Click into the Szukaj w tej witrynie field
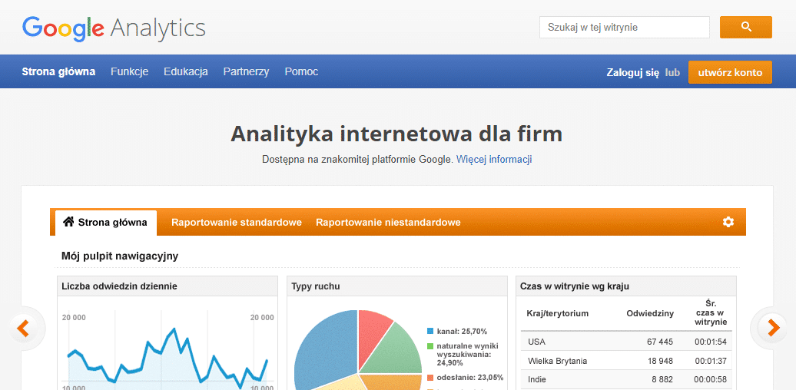Viewport: 796px width, 390px height. click(x=625, y=28)
